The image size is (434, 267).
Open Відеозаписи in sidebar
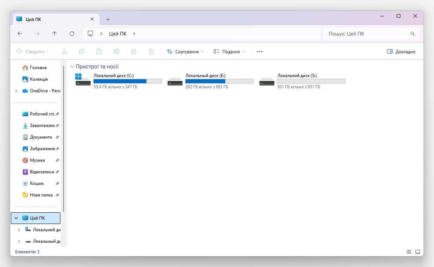pyautogui.click(x=38, y=172)
